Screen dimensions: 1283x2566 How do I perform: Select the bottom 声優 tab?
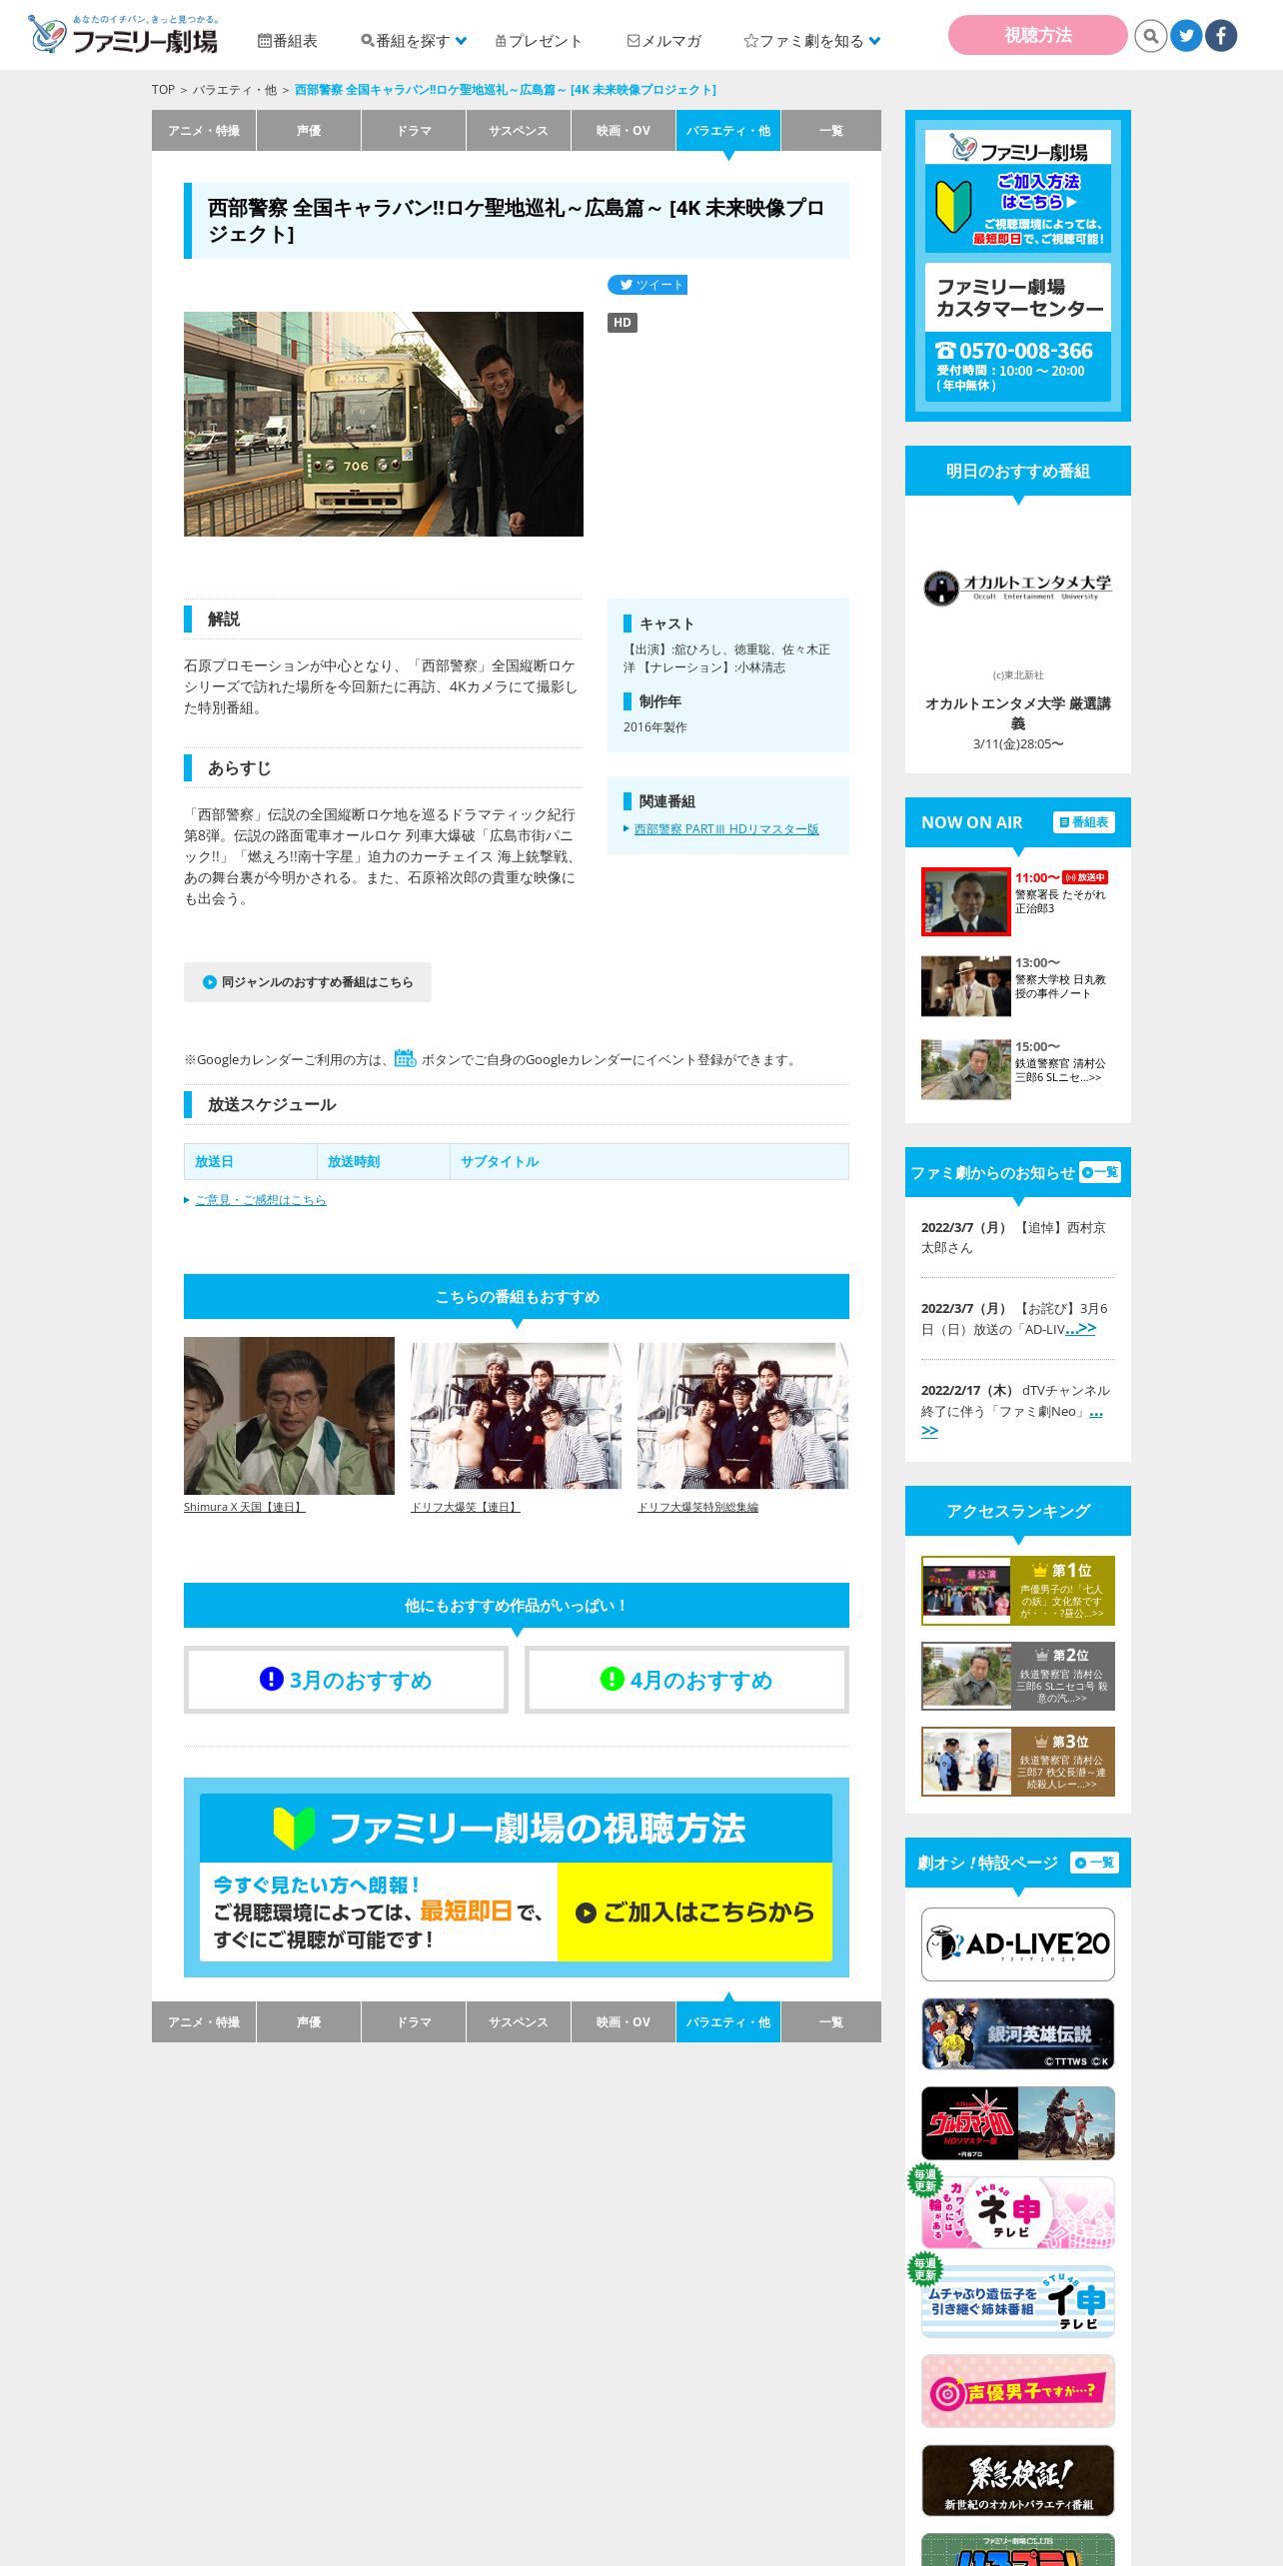[309, 2022]
